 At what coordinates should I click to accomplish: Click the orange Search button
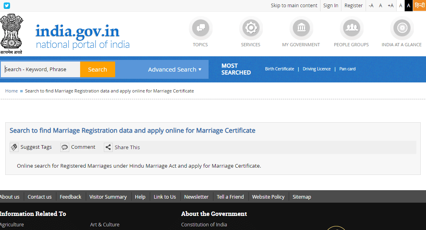tap(97, 70)
